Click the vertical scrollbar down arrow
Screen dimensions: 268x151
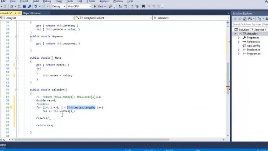click(x=228, y=136)
